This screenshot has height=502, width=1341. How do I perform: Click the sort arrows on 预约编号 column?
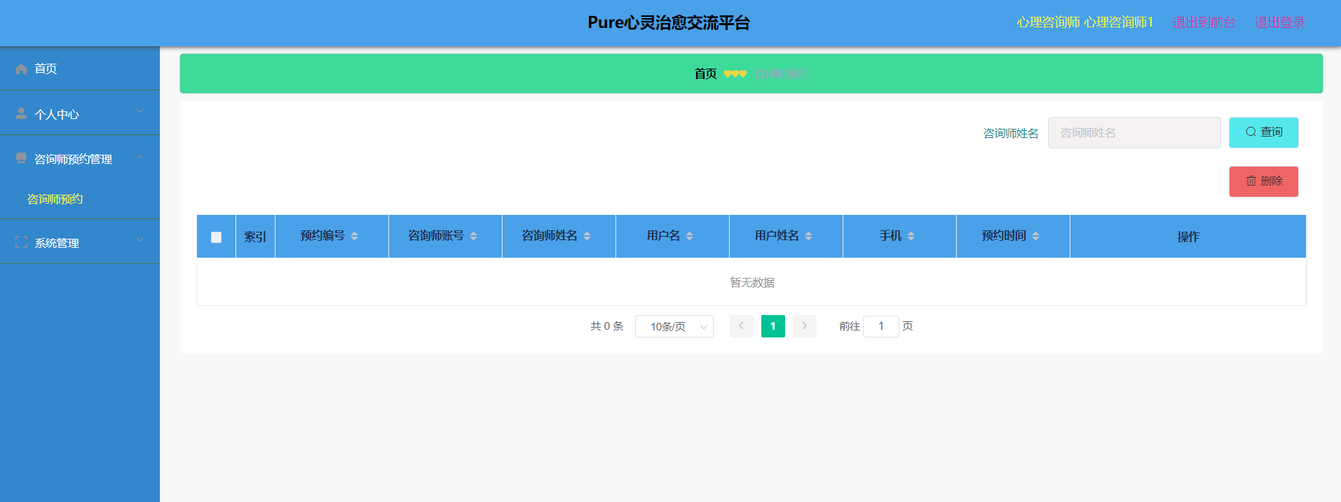[x=354, y=236]
